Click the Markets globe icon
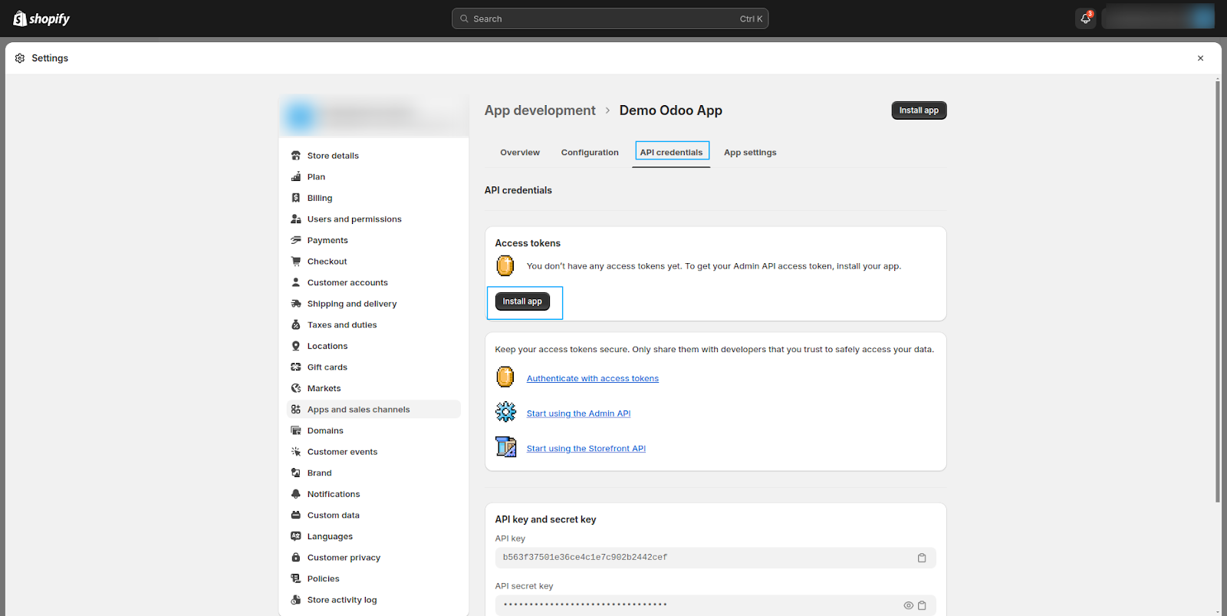Image resolution: width=1227 pixels, height=616 pixels. coord(296,388)
